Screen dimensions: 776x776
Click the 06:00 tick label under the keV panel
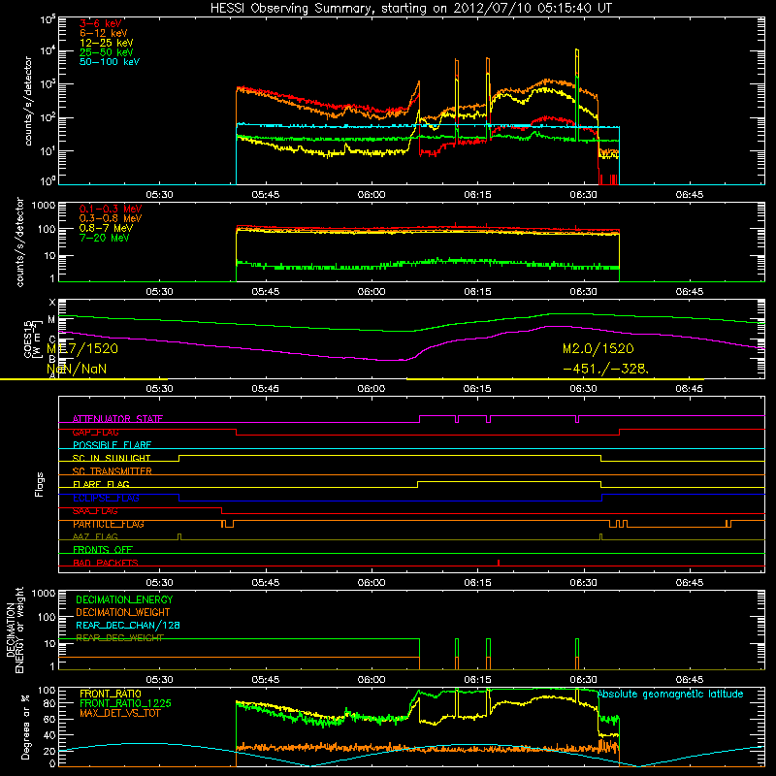point(372,195)
